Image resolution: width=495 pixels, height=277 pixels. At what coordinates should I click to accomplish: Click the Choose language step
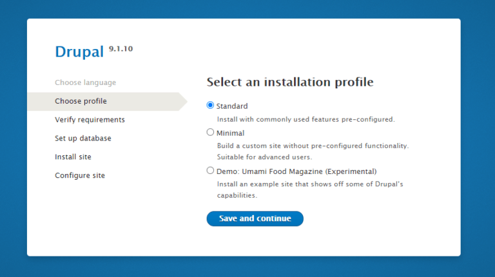click(85, 82)
